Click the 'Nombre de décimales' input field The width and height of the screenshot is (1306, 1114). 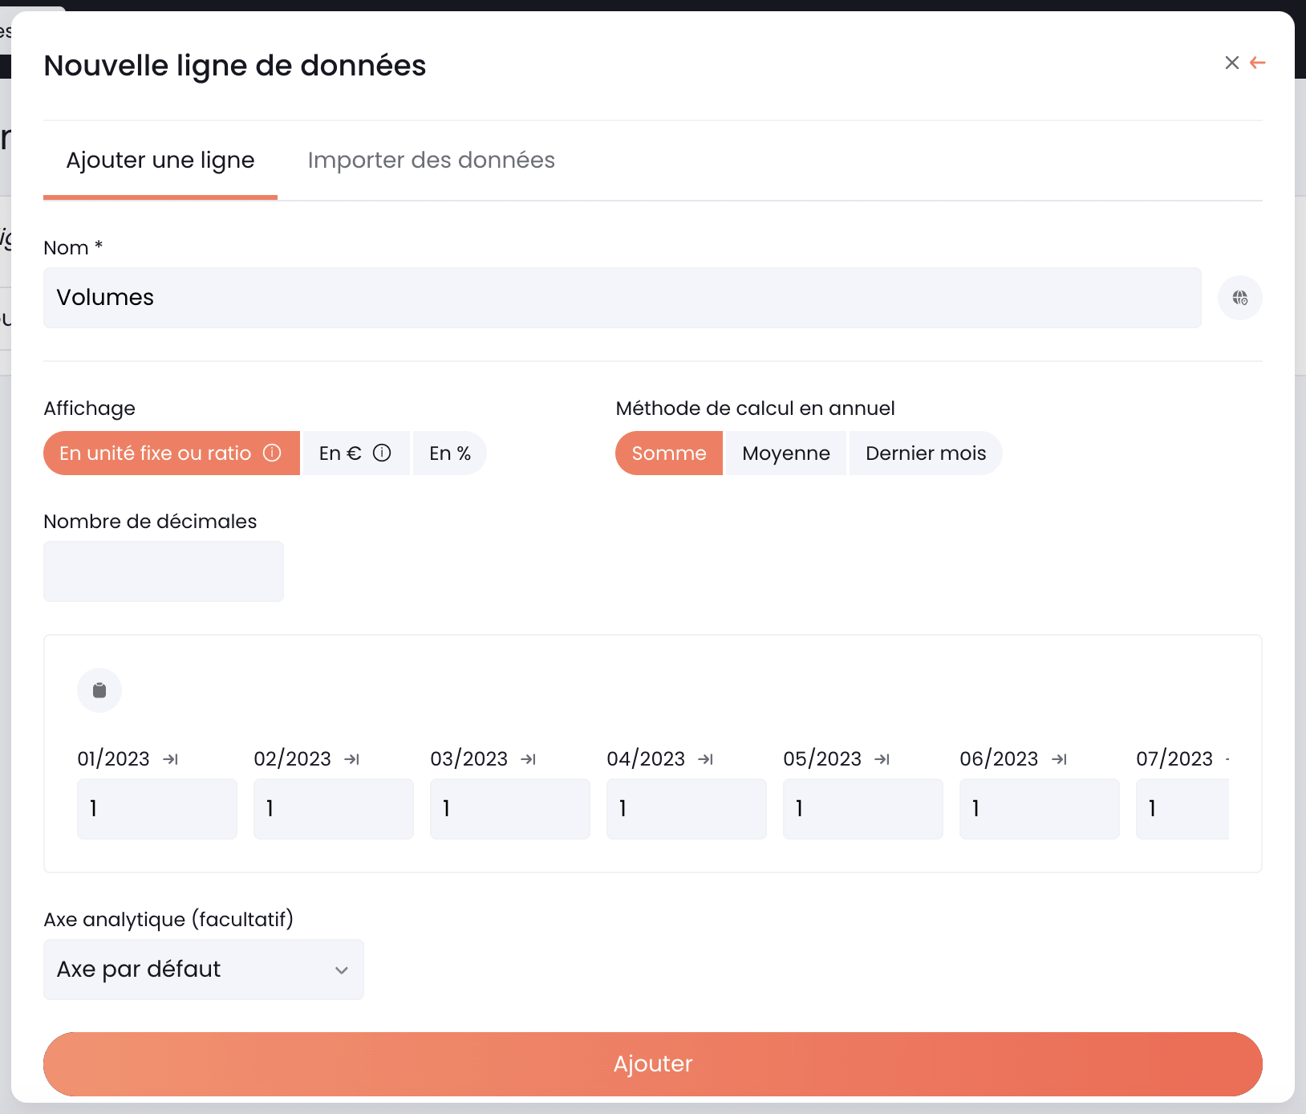pos(163,571)
